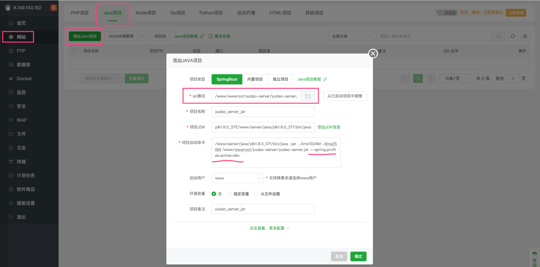Click the 项目名称 input field
Screen dimensions: 540x267
click(x=263, y=112)
